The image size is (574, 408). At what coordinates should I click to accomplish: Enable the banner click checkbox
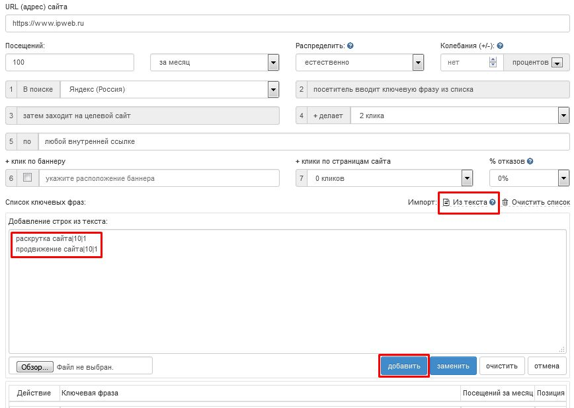pyautogui.click(x=27, y=178)
